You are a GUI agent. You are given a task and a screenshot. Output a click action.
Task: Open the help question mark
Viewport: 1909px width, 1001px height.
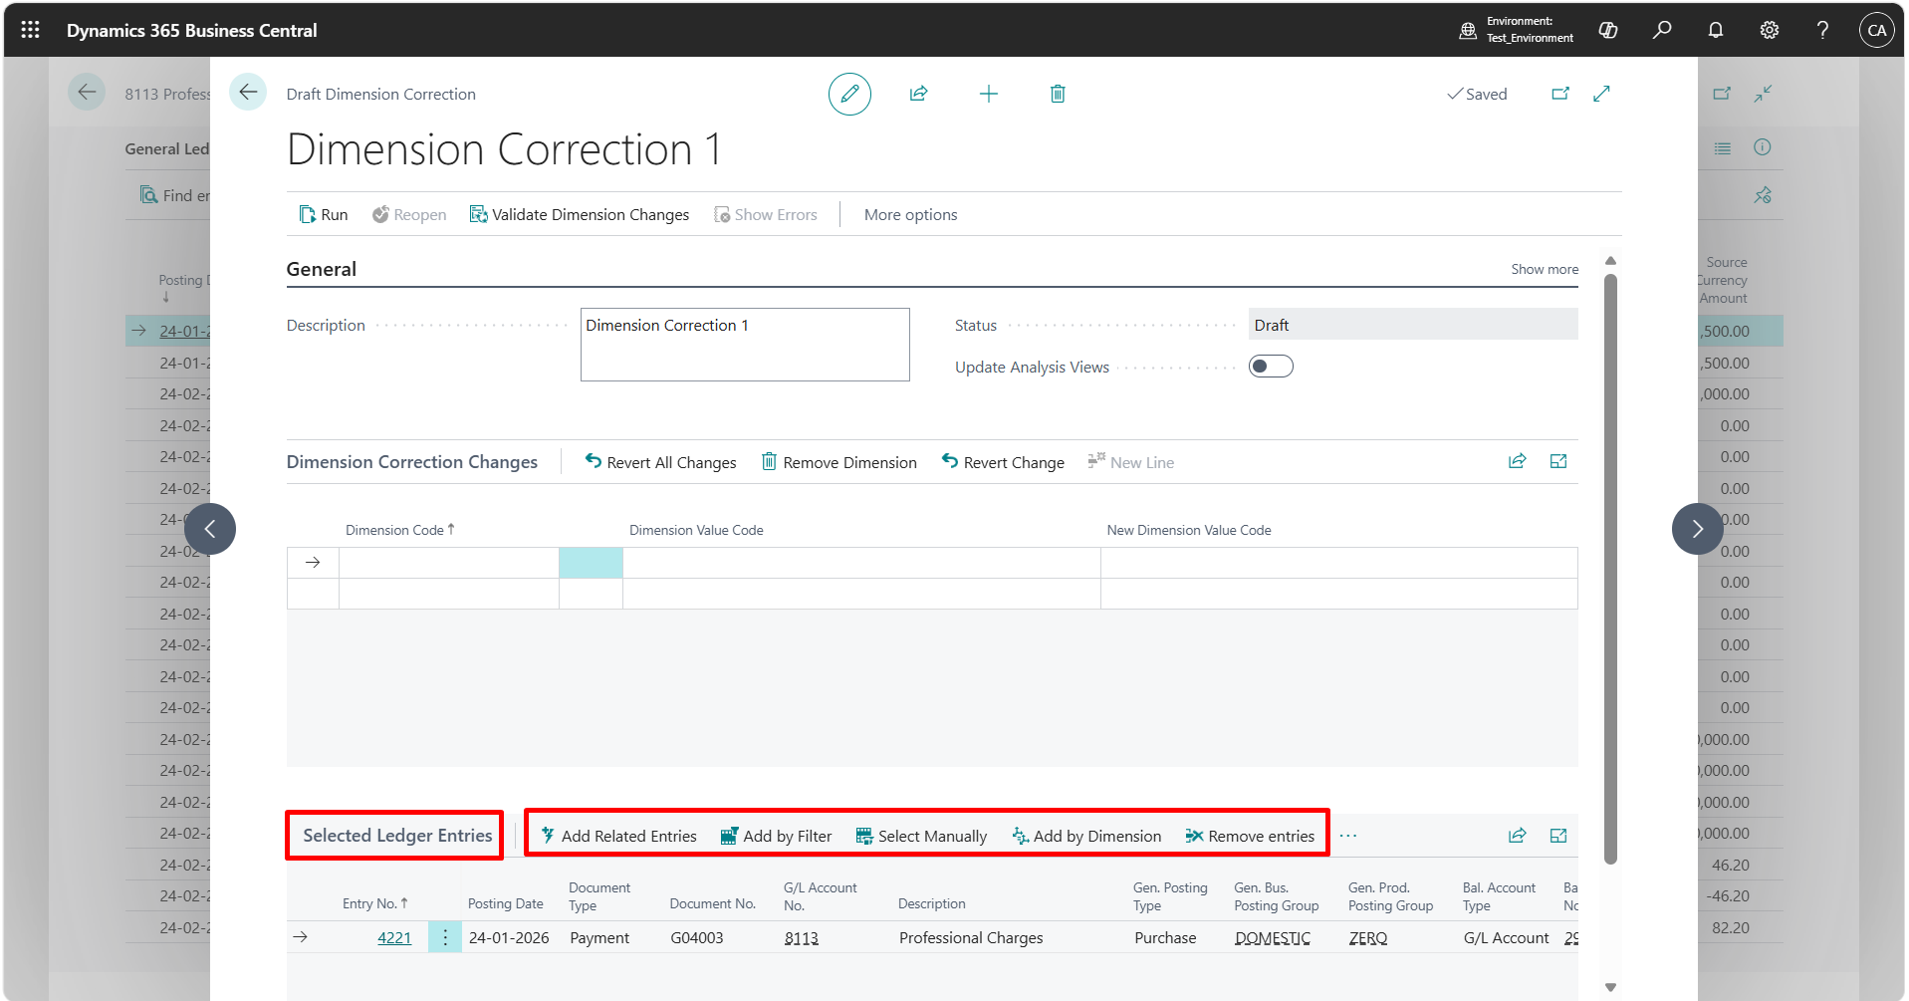coord(1822,30)
